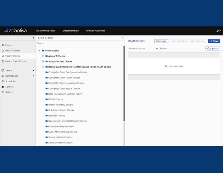The image size is (223, 173).
Task: Open Health Check Forms in the sidebar
Action: pos(15,61)
